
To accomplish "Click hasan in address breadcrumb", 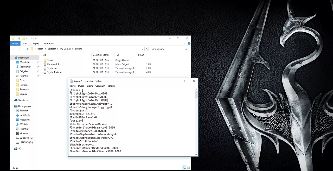I will pos(40,49).
